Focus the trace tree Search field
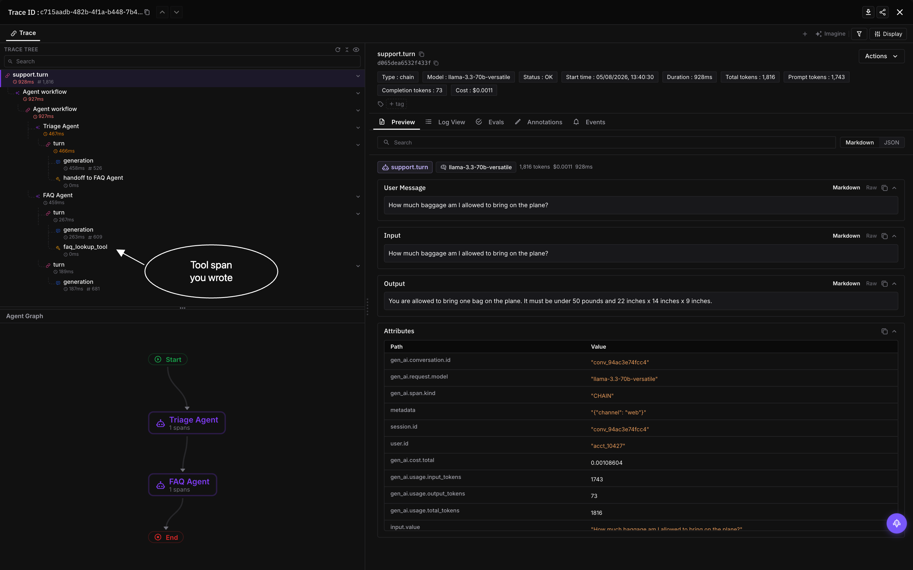This screenshot has width=913, height=570. pyautogui.click(x=182, y=62)
